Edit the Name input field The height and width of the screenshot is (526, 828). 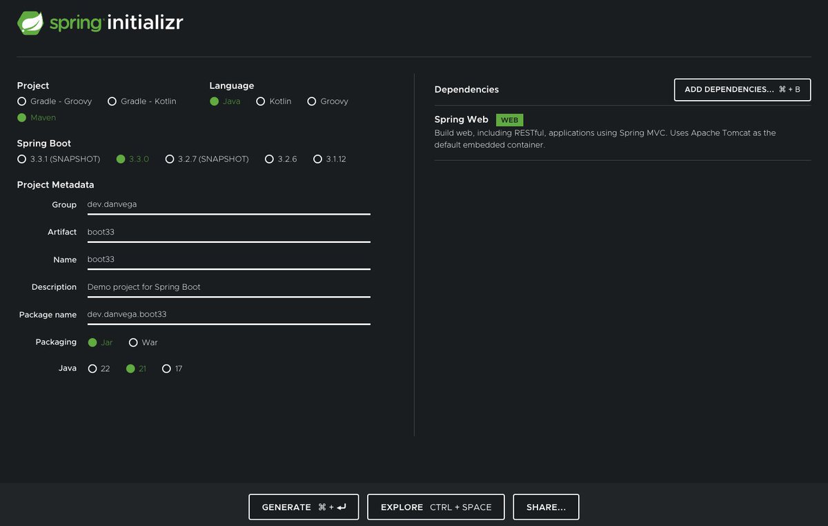coord(228,260)
